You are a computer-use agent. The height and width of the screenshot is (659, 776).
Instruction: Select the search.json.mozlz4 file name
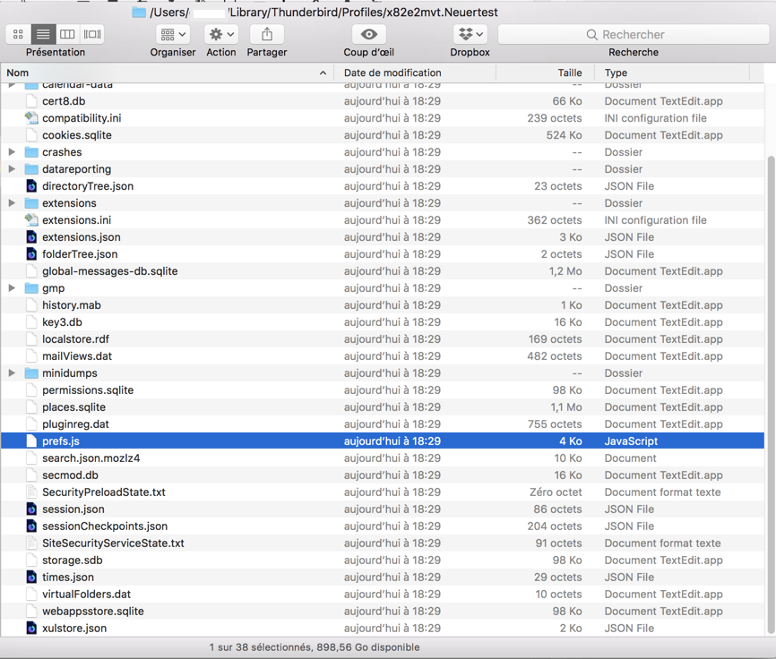(91, 458)
